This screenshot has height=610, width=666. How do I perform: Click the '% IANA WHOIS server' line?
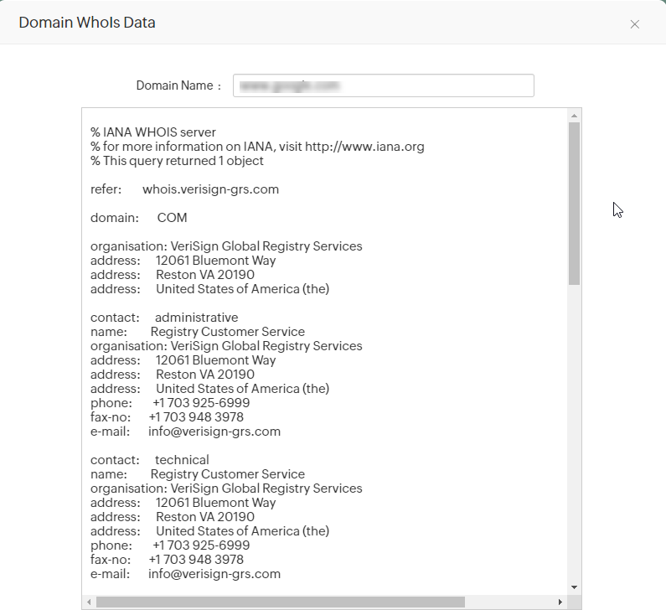coord(153,132)
